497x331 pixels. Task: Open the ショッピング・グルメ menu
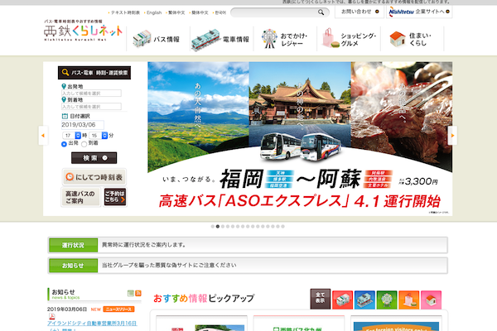pos(349,39)
